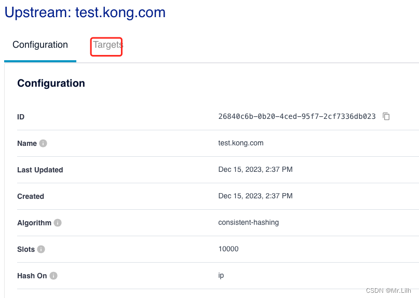Show info tooltip for Slots field
Screen dimensions: 419x298
coord(41,249)
